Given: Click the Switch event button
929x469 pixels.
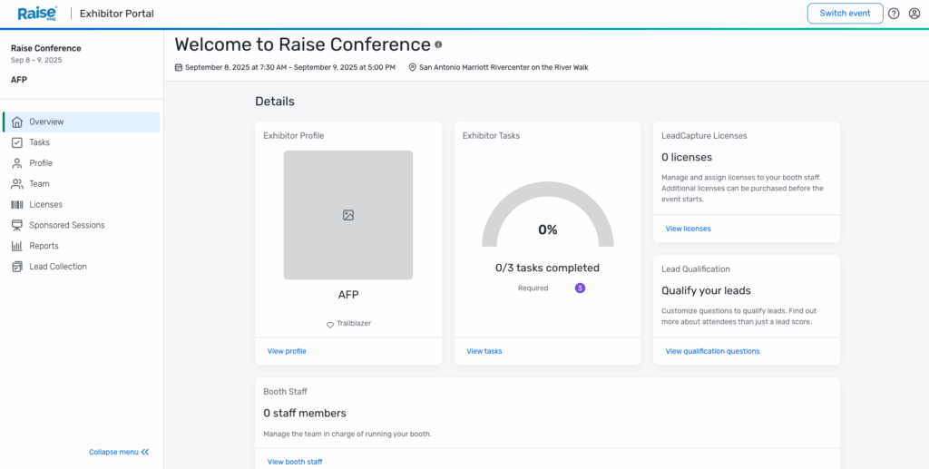Looking at the screenshot, I should [x=845, y=14].
